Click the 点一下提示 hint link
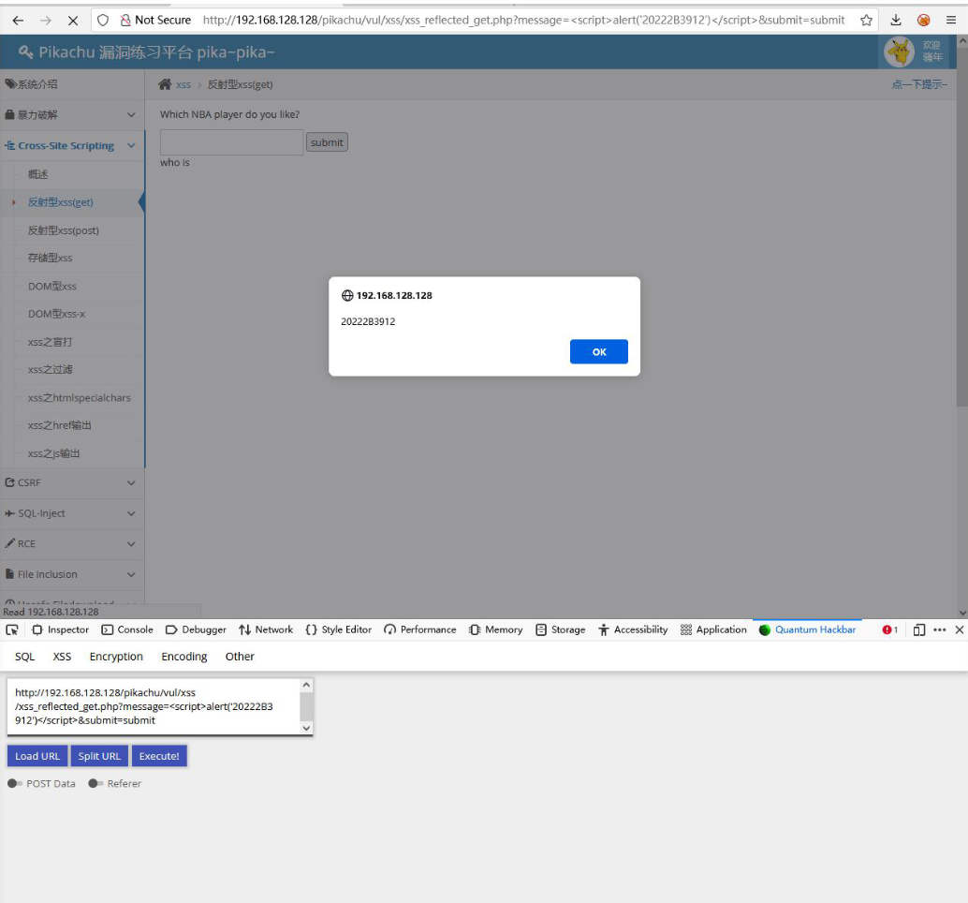This screenshot has width=968, height=903. click(918, 84)
